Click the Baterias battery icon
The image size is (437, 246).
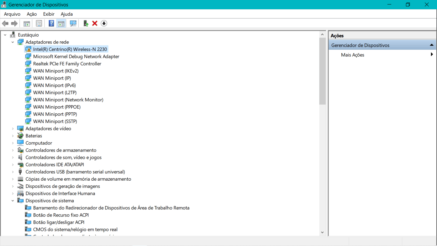(x=20, y=136)
